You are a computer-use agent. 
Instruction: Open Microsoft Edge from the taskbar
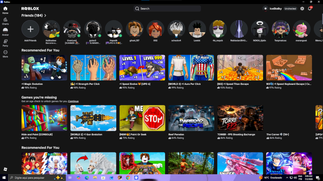point(87,178)
